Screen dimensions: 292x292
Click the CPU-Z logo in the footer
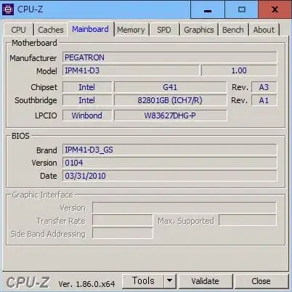28,283
